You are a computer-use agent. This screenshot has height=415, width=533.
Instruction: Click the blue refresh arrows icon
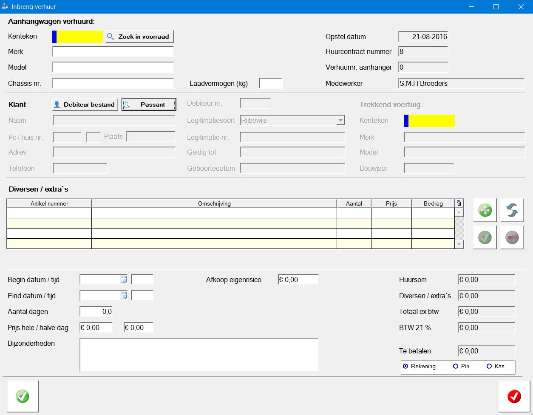point(512,210)
